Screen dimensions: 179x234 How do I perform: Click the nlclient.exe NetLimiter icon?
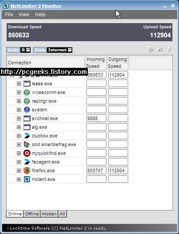[x=27, y=179]
